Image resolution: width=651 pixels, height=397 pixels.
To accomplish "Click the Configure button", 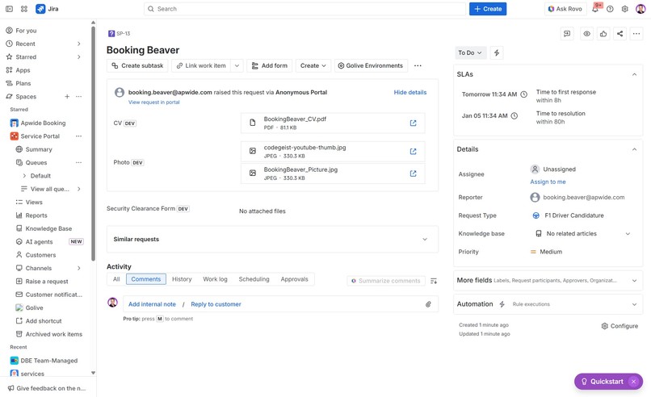I will (x=619, y=326).
